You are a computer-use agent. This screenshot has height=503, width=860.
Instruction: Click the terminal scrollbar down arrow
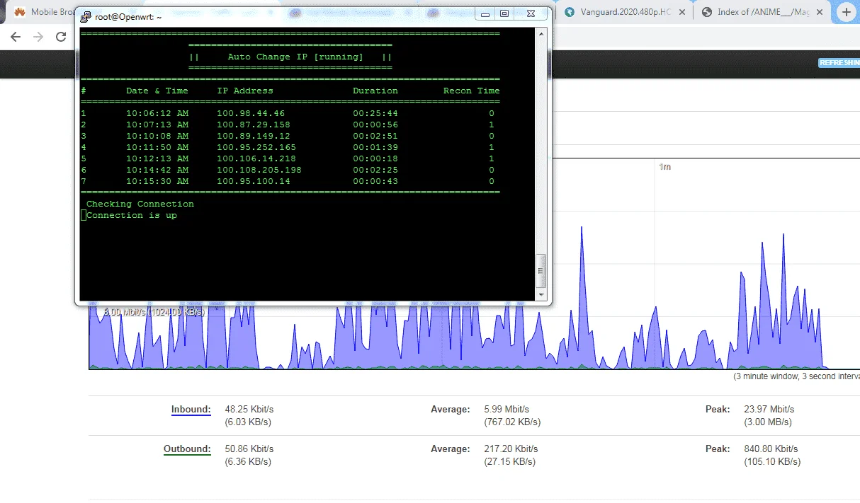(x=542, y=294)
